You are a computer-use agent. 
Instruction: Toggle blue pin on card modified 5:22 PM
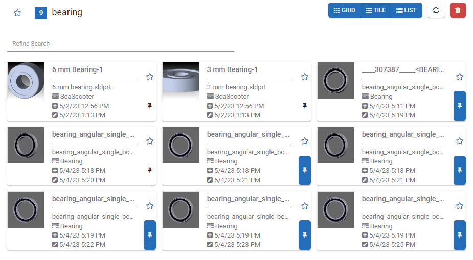[x=150, y=235]
